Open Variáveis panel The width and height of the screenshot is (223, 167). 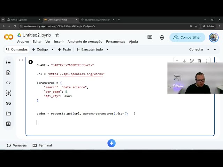[17, 145]
